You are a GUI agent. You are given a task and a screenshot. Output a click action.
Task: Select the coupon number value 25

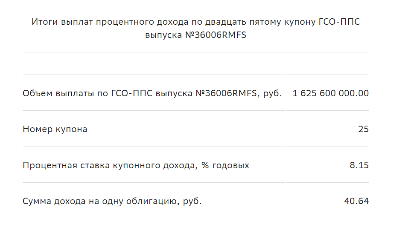coord(363,129)
